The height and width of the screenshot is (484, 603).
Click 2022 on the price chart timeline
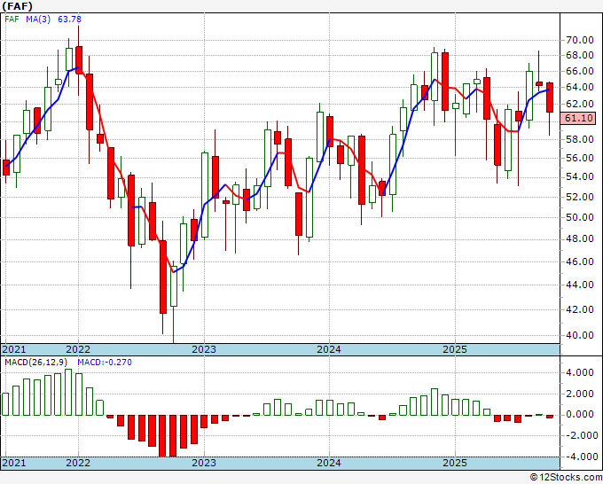coord(78,349)
